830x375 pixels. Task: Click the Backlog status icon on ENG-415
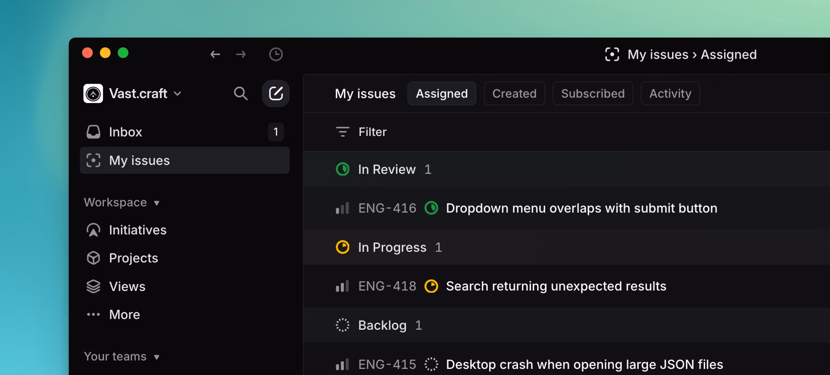(x=431, y=364)
